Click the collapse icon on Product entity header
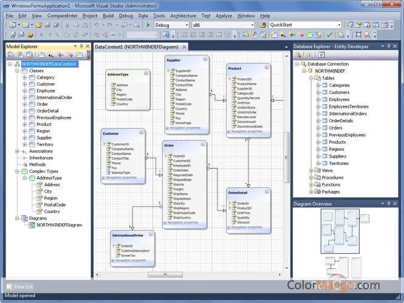Screen dimensions: 404x303 click(x=267, y=68)
